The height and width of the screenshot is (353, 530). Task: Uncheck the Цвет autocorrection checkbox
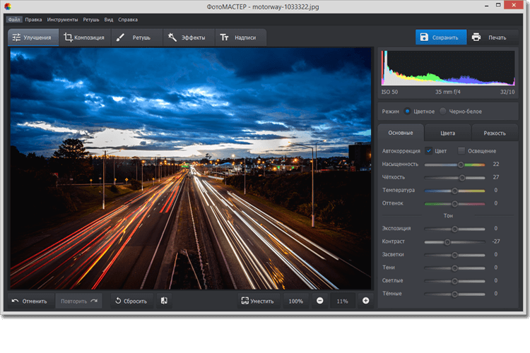pyautogui.click(x=429, y=150)
